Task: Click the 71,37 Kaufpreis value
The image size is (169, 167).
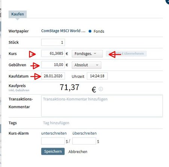Action: point(69,87)
